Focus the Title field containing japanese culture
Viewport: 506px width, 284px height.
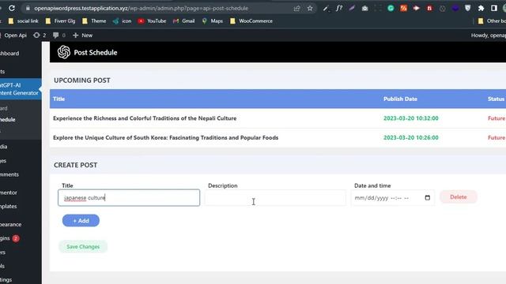129,198
